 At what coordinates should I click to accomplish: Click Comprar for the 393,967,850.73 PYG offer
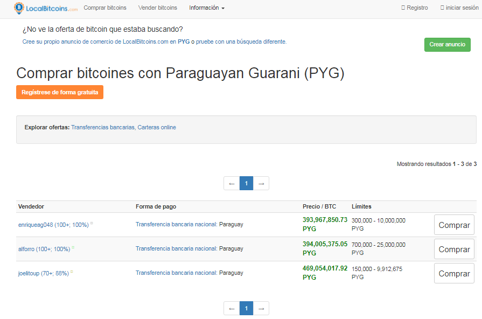click(454, 225)
